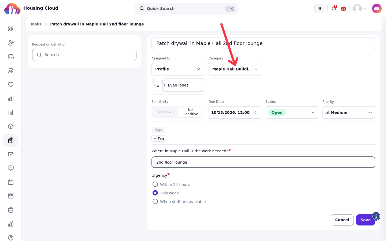Open the upper bar chart icon in sidebar
The width and height of the screenshot is (386, 241).
(11, 99)
